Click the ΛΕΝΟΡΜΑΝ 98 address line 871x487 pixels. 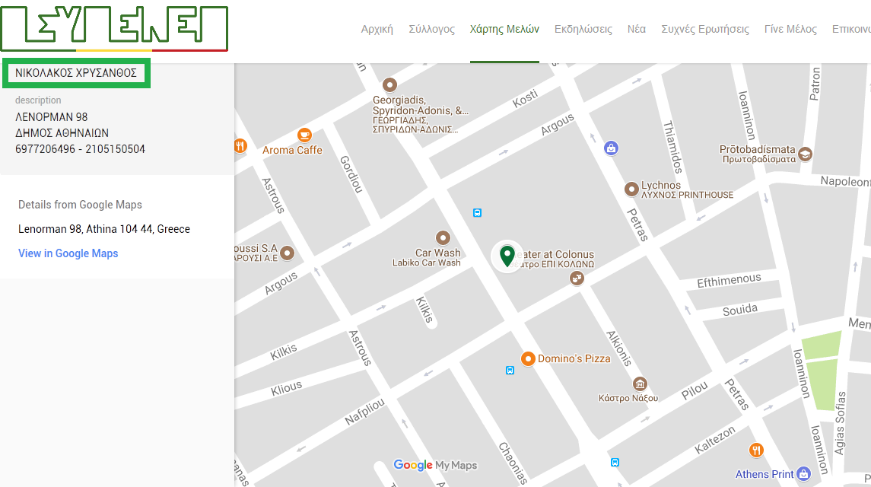pos(52,116)
